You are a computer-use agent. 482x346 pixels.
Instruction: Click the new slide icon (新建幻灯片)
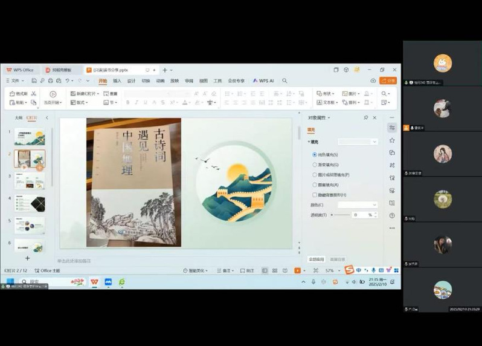point(72,94)
